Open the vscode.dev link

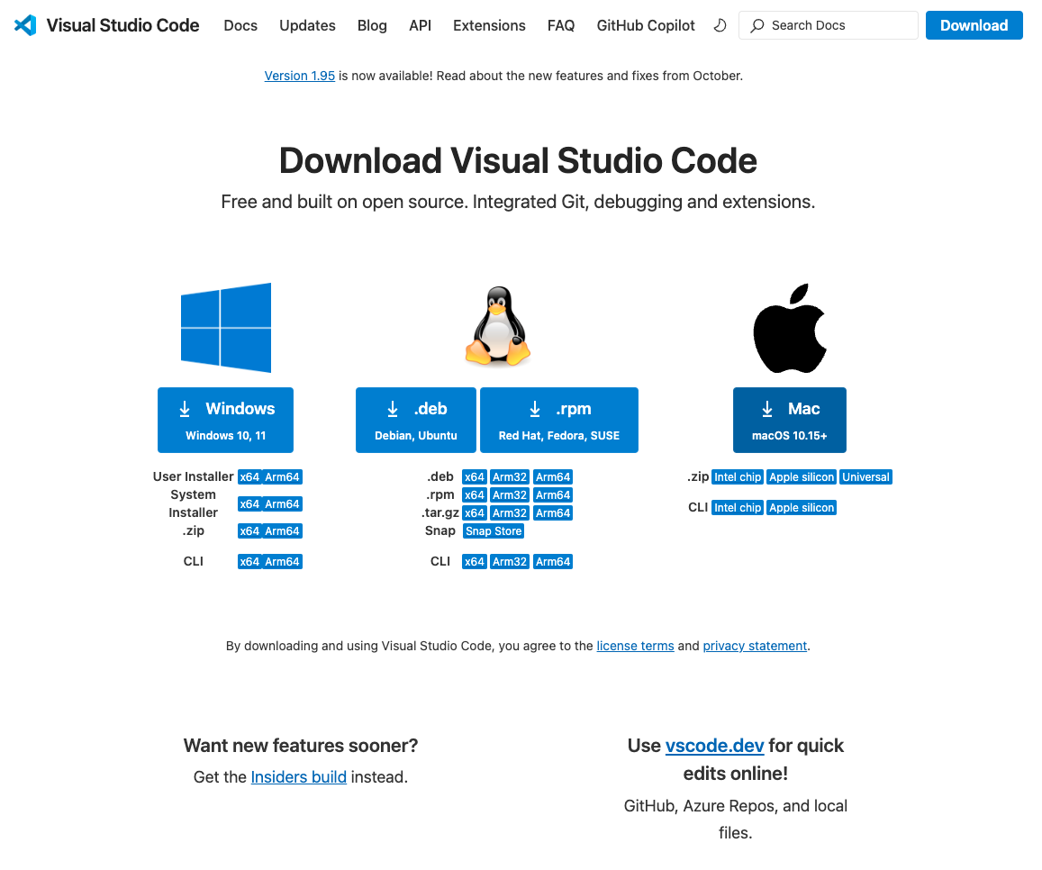pos(714,746)
